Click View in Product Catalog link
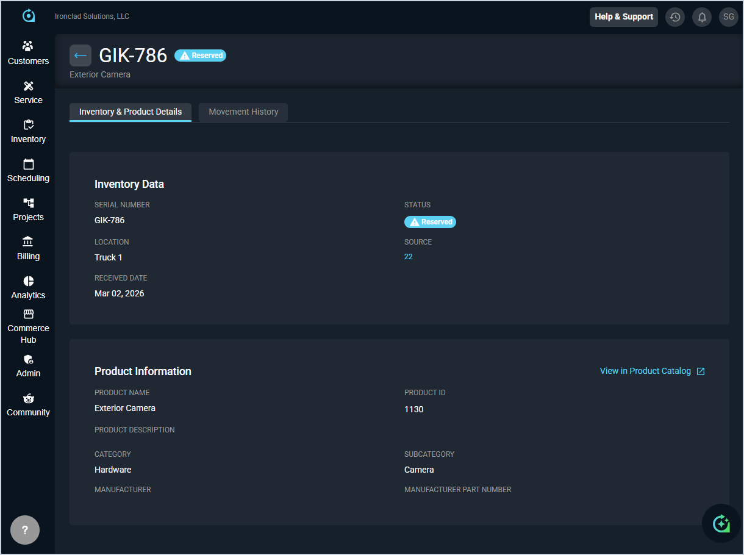Viewport: 744px width, 555px height. [x=645, y=371]
